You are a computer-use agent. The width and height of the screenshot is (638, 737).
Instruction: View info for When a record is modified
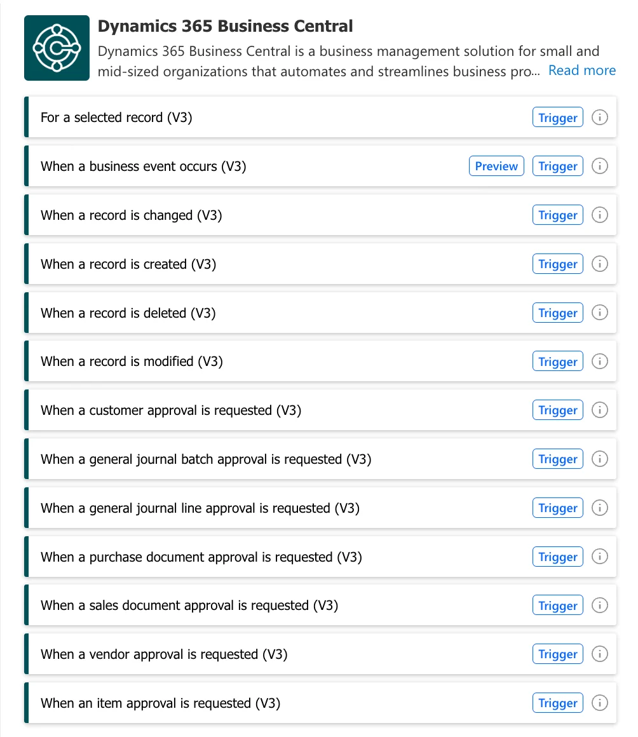tap(599, 361)
